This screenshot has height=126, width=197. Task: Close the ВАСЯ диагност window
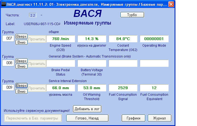click(x=170, y=4)
